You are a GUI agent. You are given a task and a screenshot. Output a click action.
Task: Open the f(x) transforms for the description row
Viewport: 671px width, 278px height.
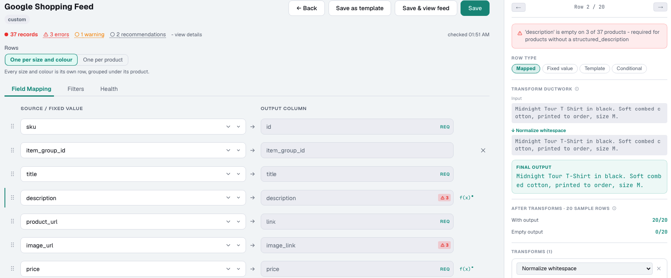pos(466,198)
